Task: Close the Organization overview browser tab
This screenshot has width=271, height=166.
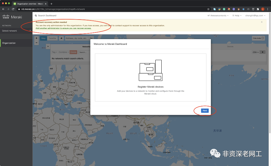Action: pos(46,4)
